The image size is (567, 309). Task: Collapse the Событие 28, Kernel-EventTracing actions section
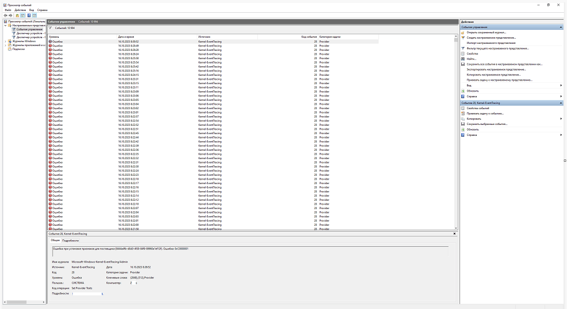tap(561, 103)
